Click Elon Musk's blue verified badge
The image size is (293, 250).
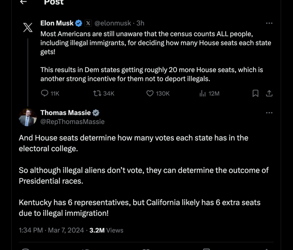79,23
